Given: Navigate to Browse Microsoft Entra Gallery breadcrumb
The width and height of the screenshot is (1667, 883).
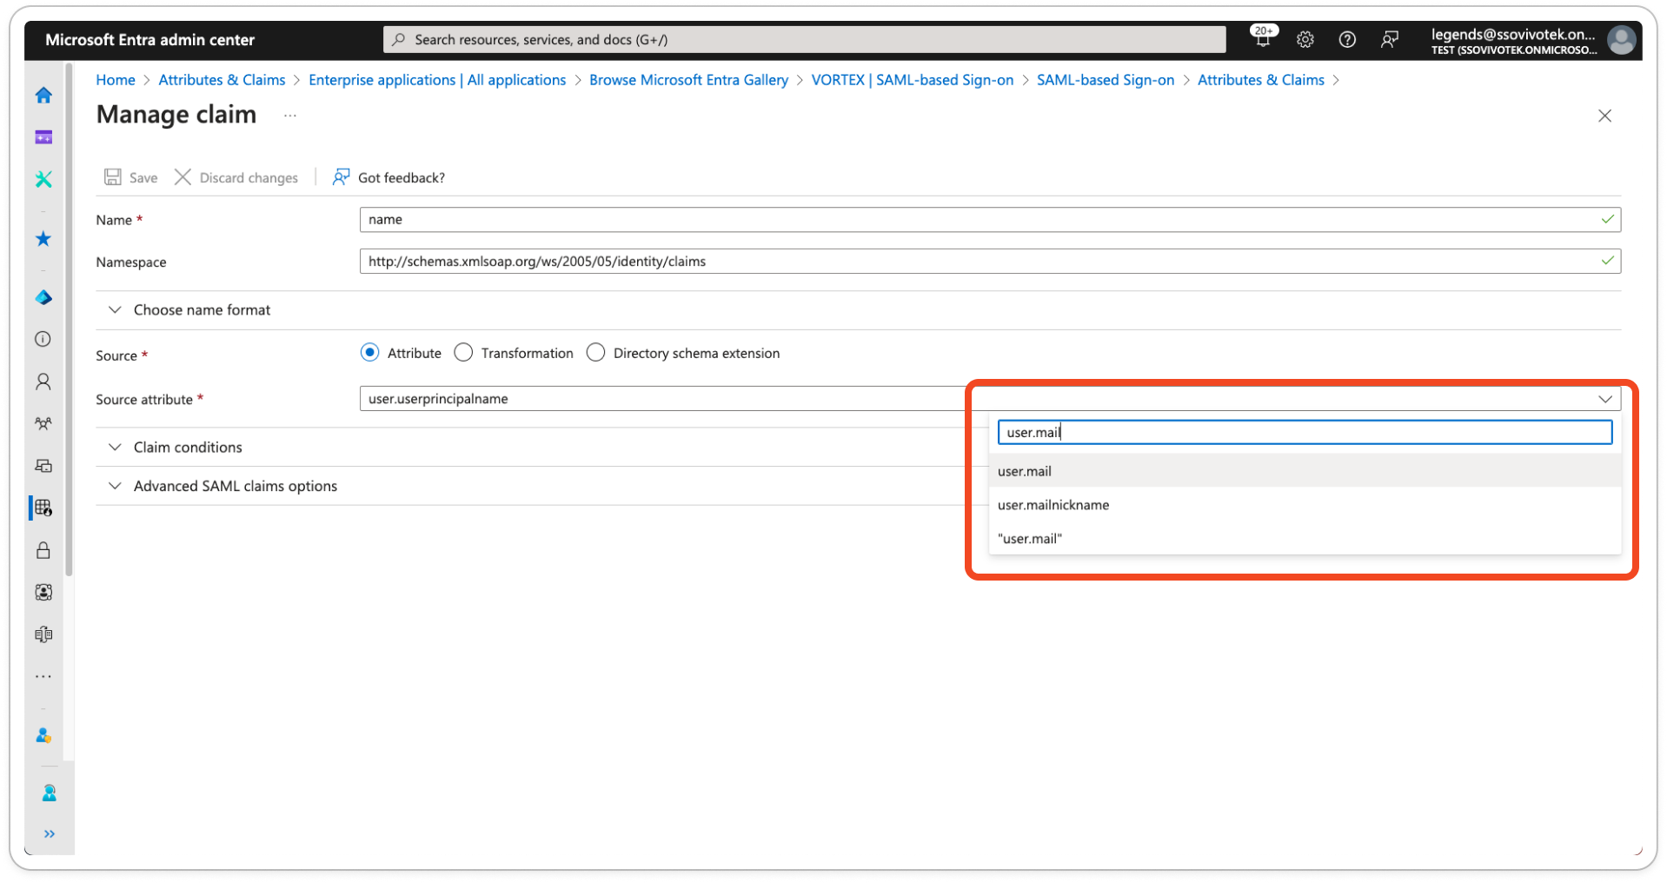Looking at the screenshot, I should [688, 79].
